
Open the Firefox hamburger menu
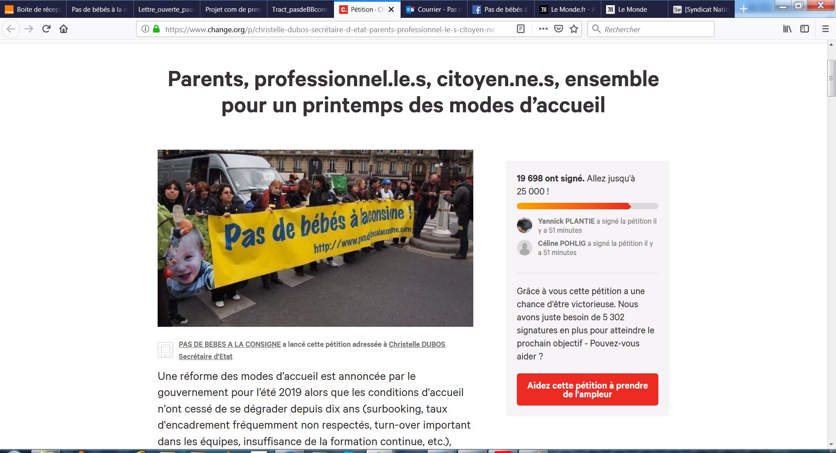coord(825,29)
